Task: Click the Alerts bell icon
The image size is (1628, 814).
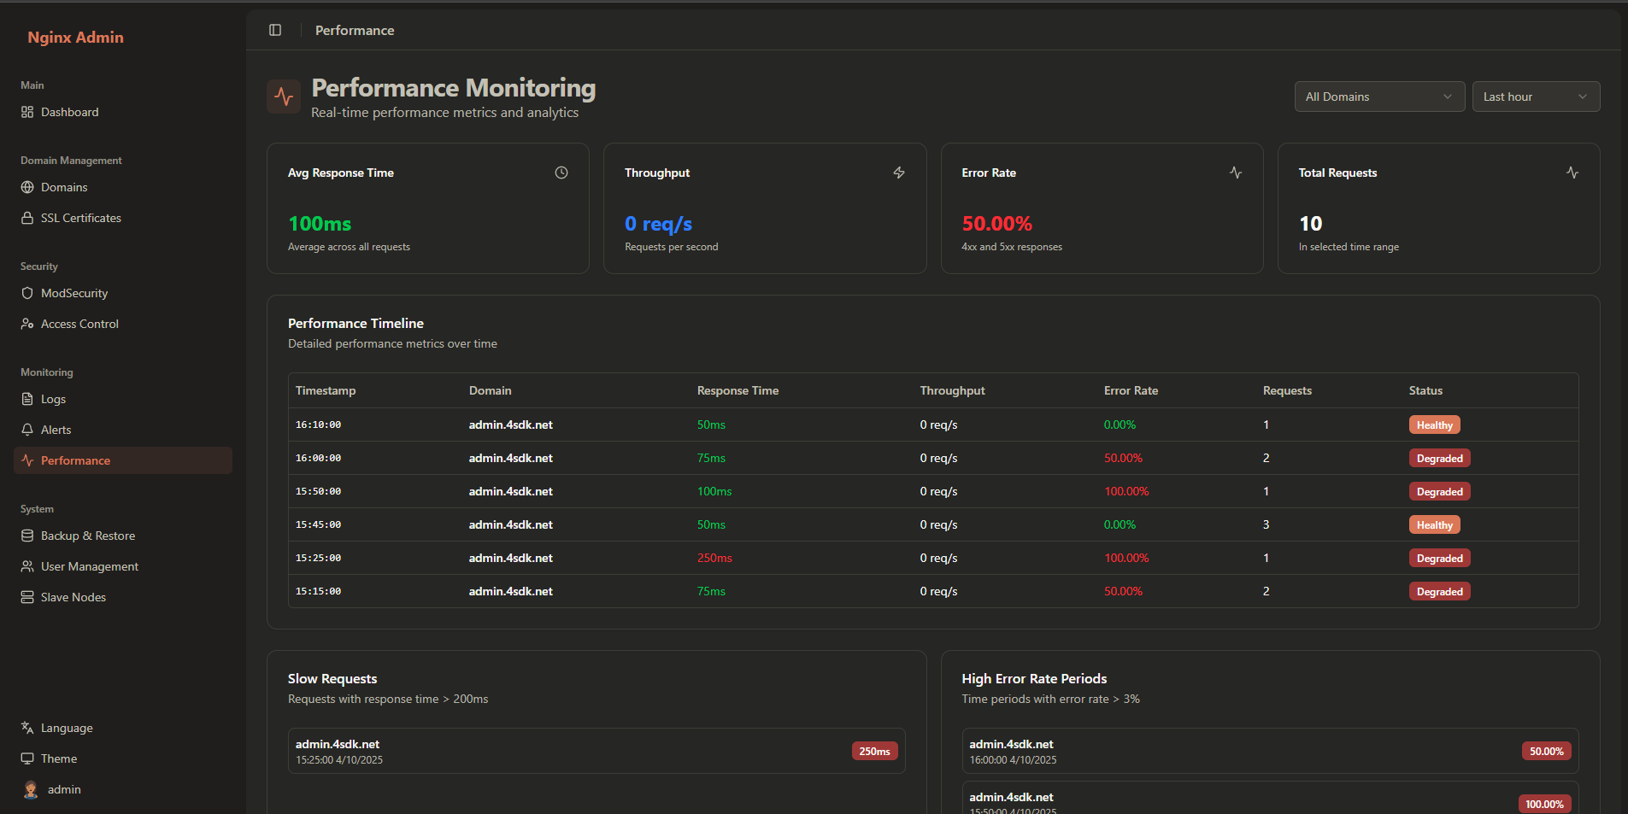Action: 27,430
